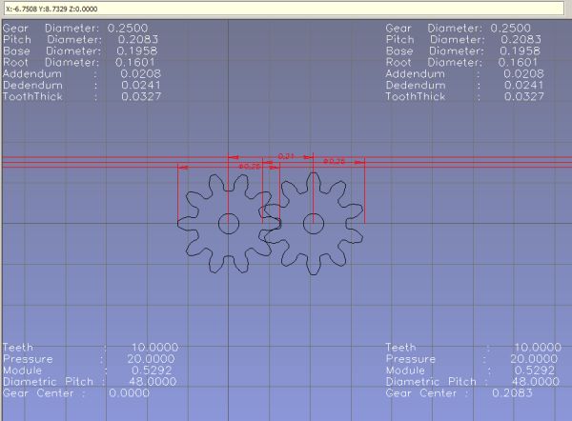This screenshot has width=572, height=421.
Task: Click Addendum 0.0208 in the right block
Action: 465,73
